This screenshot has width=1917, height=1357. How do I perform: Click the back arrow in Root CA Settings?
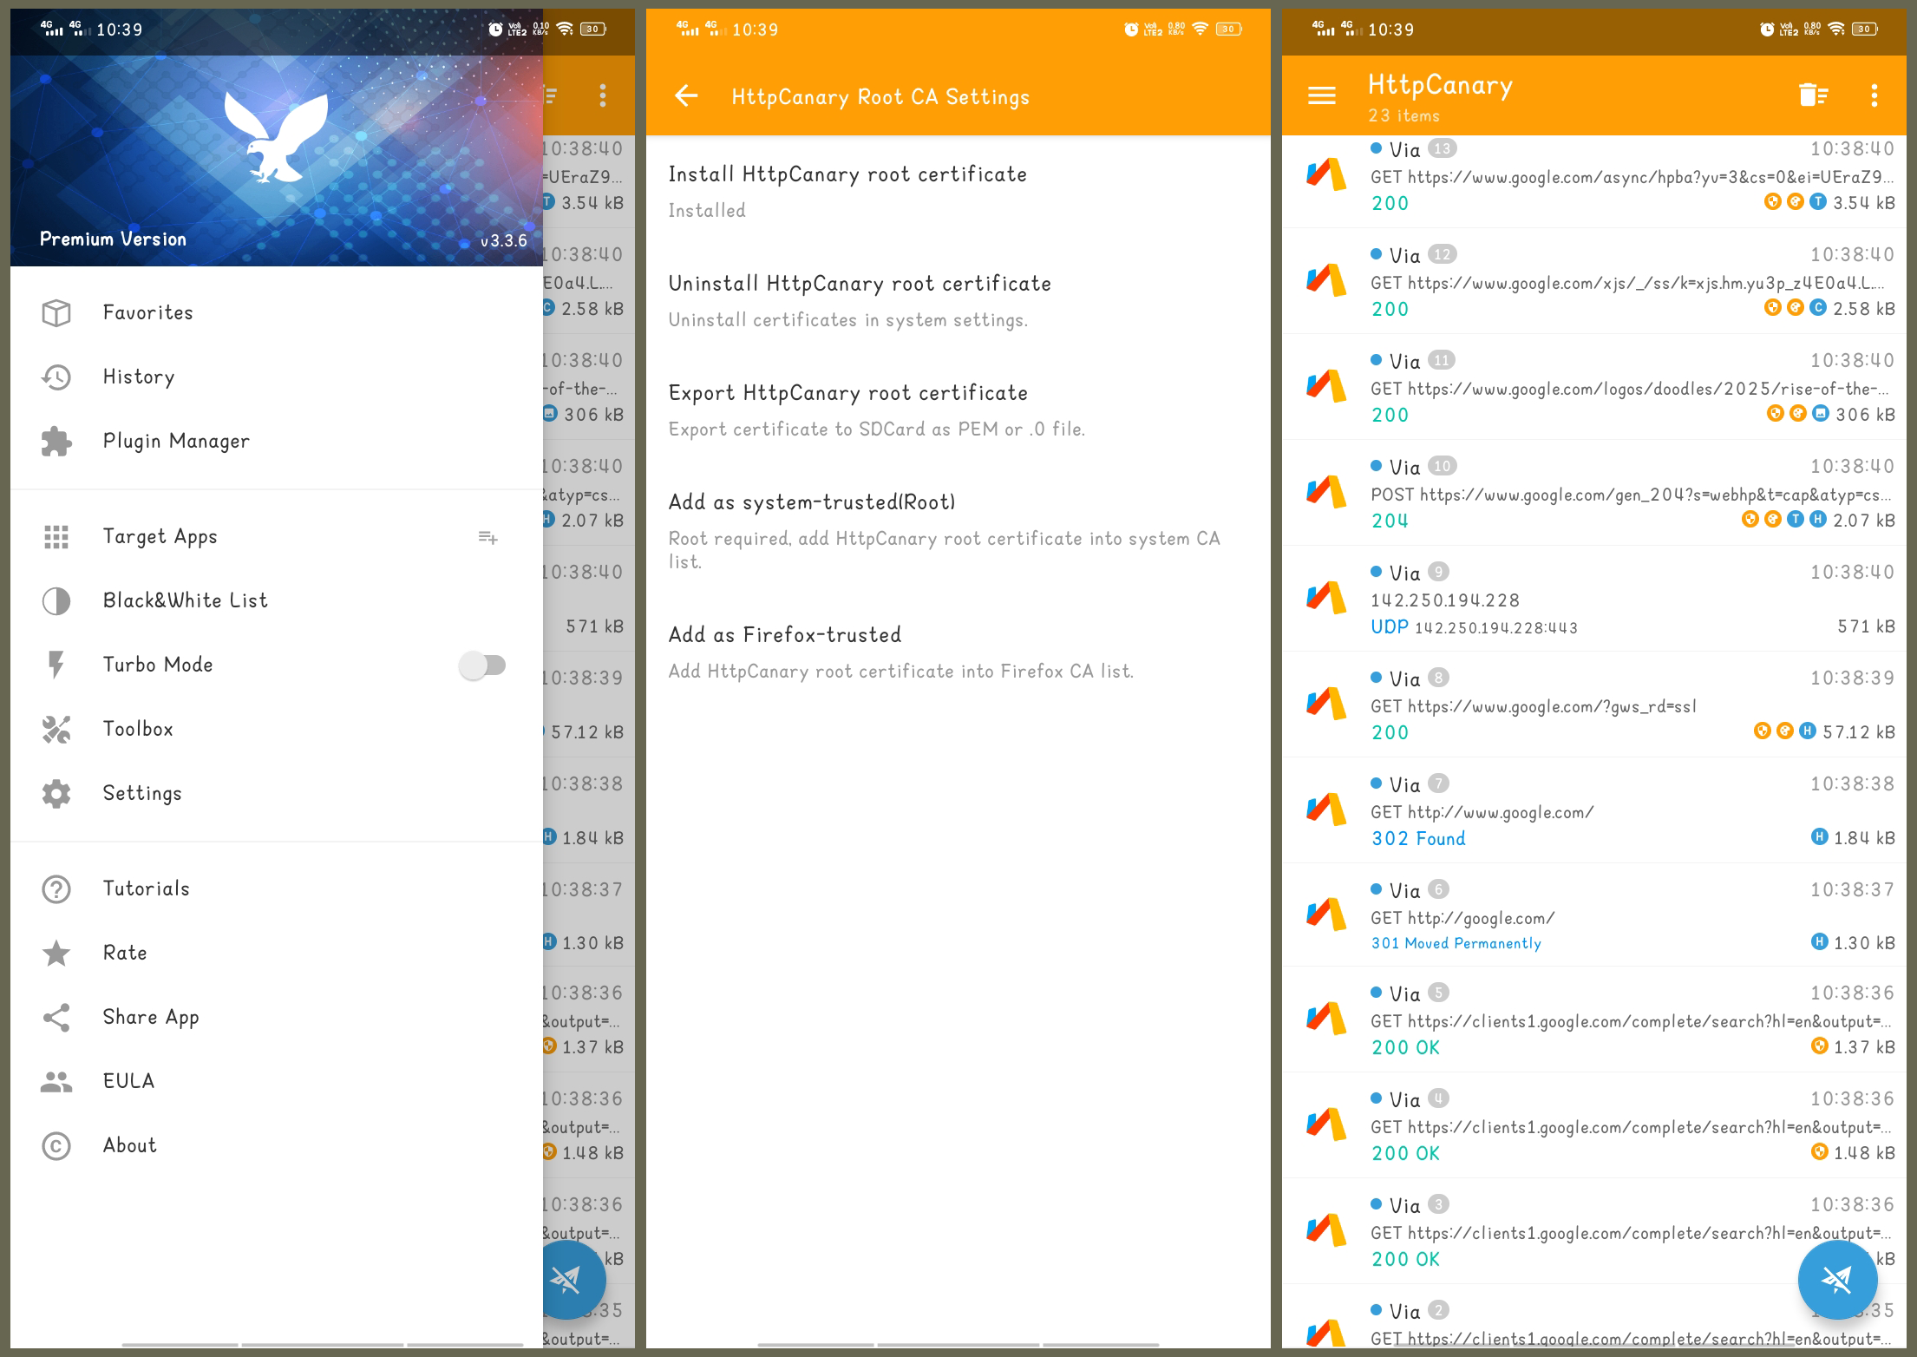[686, 95]
